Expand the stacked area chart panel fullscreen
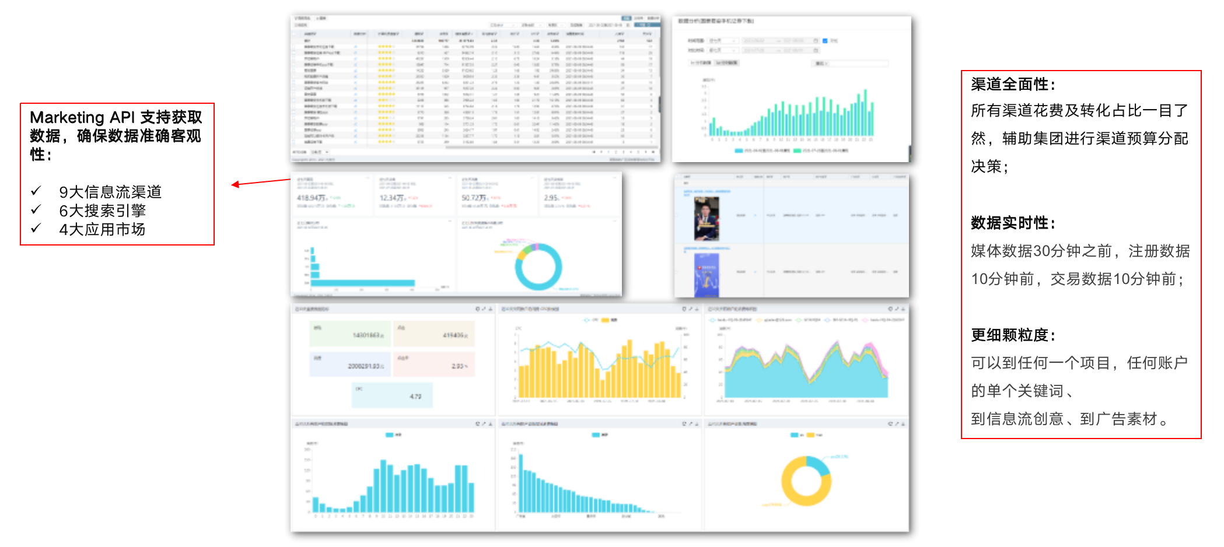The width and height of the screenshot is (1224, 547). [897, 308]
